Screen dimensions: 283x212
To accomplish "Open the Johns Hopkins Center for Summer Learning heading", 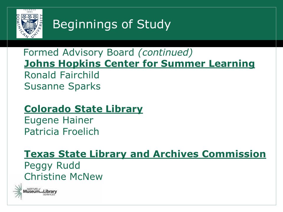I will [139, 64].
